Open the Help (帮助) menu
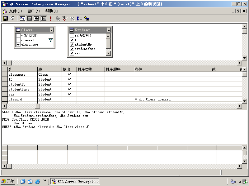This screenshot has height=186, width=249. pyautogui.click(x=52, y=11)
